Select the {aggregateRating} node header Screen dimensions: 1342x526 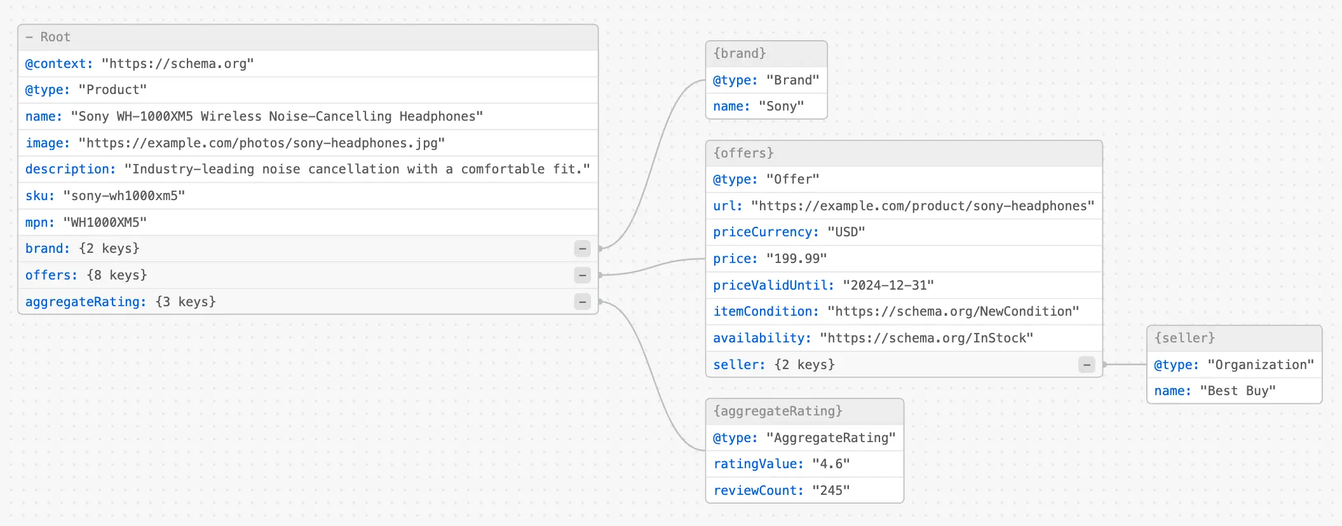coord(804,411)
